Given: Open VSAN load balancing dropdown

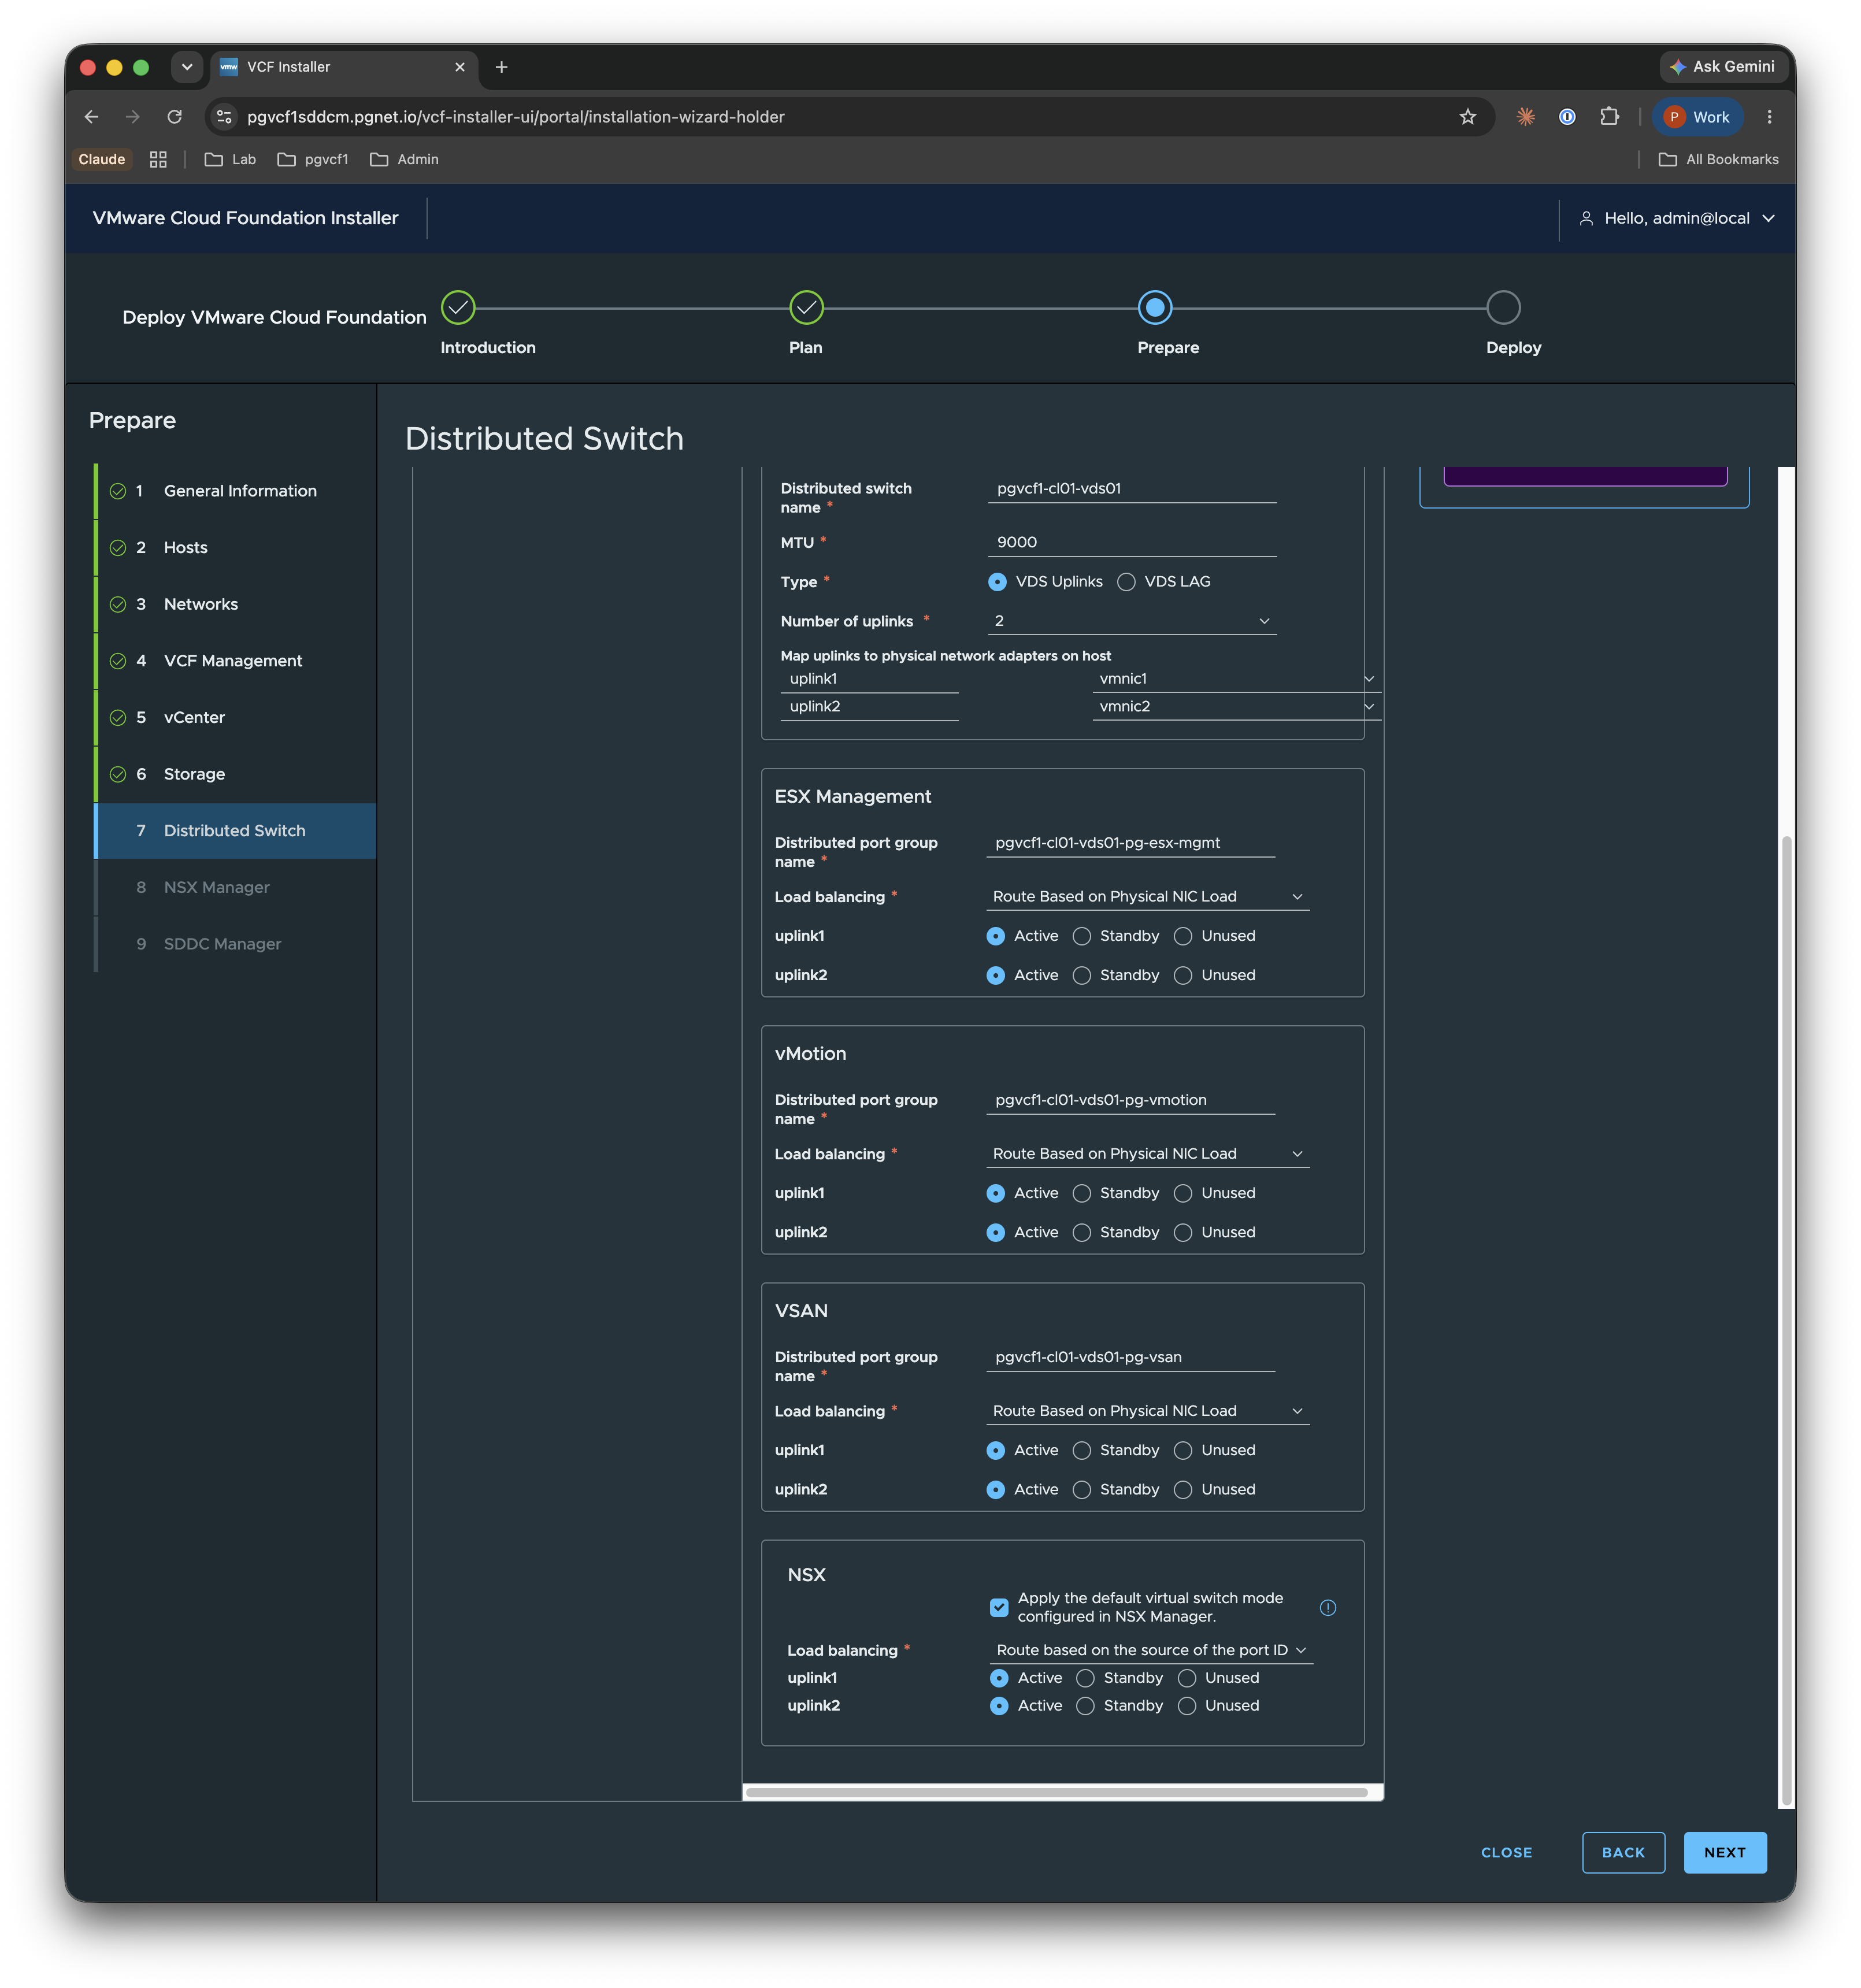Looking at the screenshot, I should click(1147, 1411).
